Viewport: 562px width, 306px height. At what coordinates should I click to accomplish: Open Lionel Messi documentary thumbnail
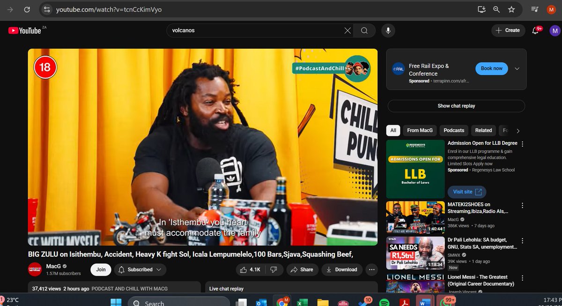pyautogui.click(x=415, y=284)
